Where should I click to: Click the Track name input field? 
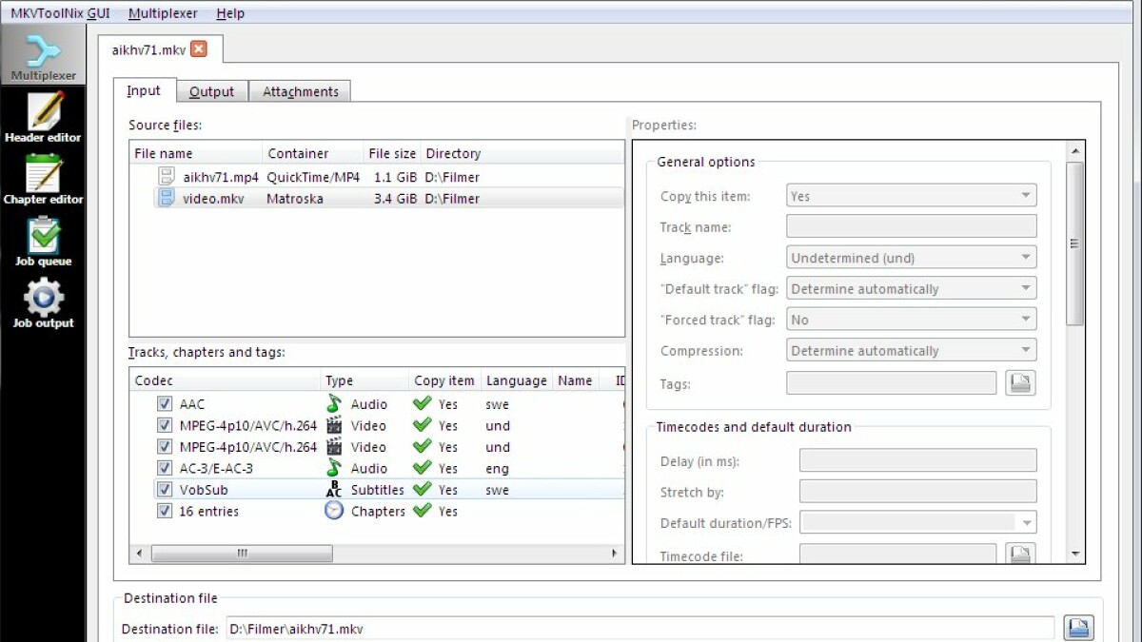pos(911,226)
